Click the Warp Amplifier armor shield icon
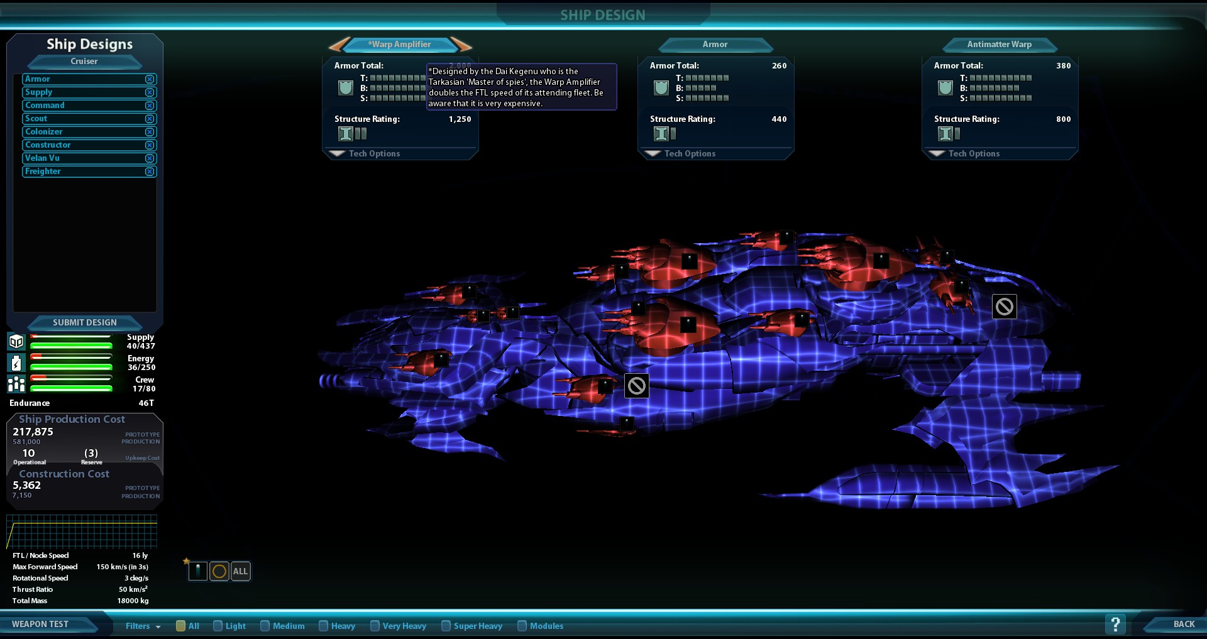This screenshot has width=1207, height=639. tap(346, 87)
